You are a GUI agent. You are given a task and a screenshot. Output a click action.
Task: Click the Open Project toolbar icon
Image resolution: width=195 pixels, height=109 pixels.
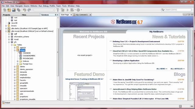click(14, 10)
